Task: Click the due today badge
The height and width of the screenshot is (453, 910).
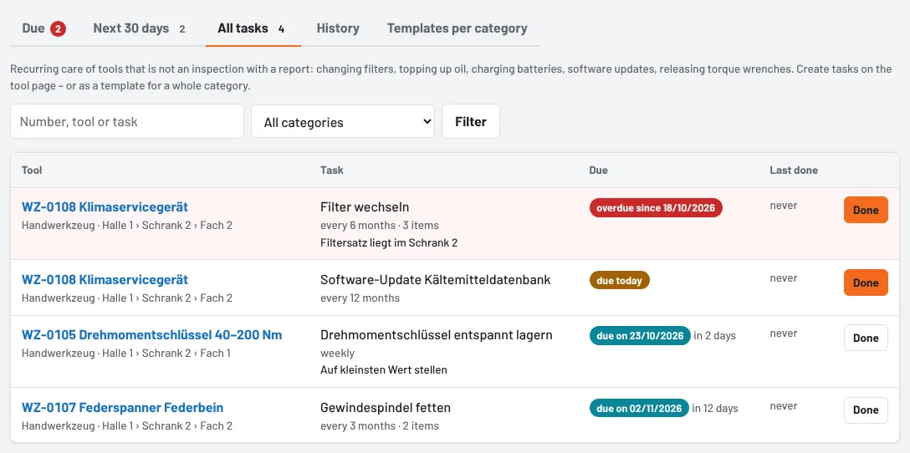Action: pos(619,280)
